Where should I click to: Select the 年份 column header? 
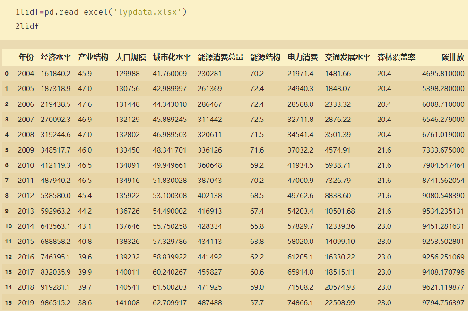click(x=26, y=57)
